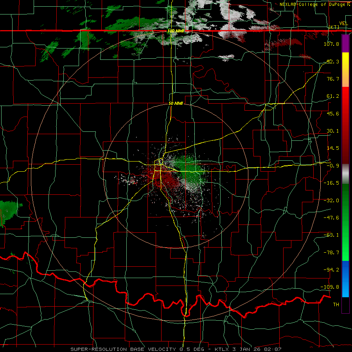Click the -32.0 velocity scale value
Viewport: 352px width, 352px height.
(x=331, y=201)
